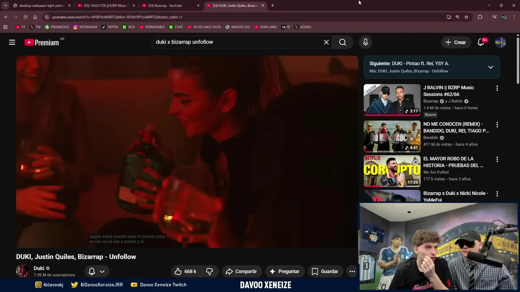Open the YT bookmark
The height and width of the screenshot is (292, 520).
pos(20,27)
